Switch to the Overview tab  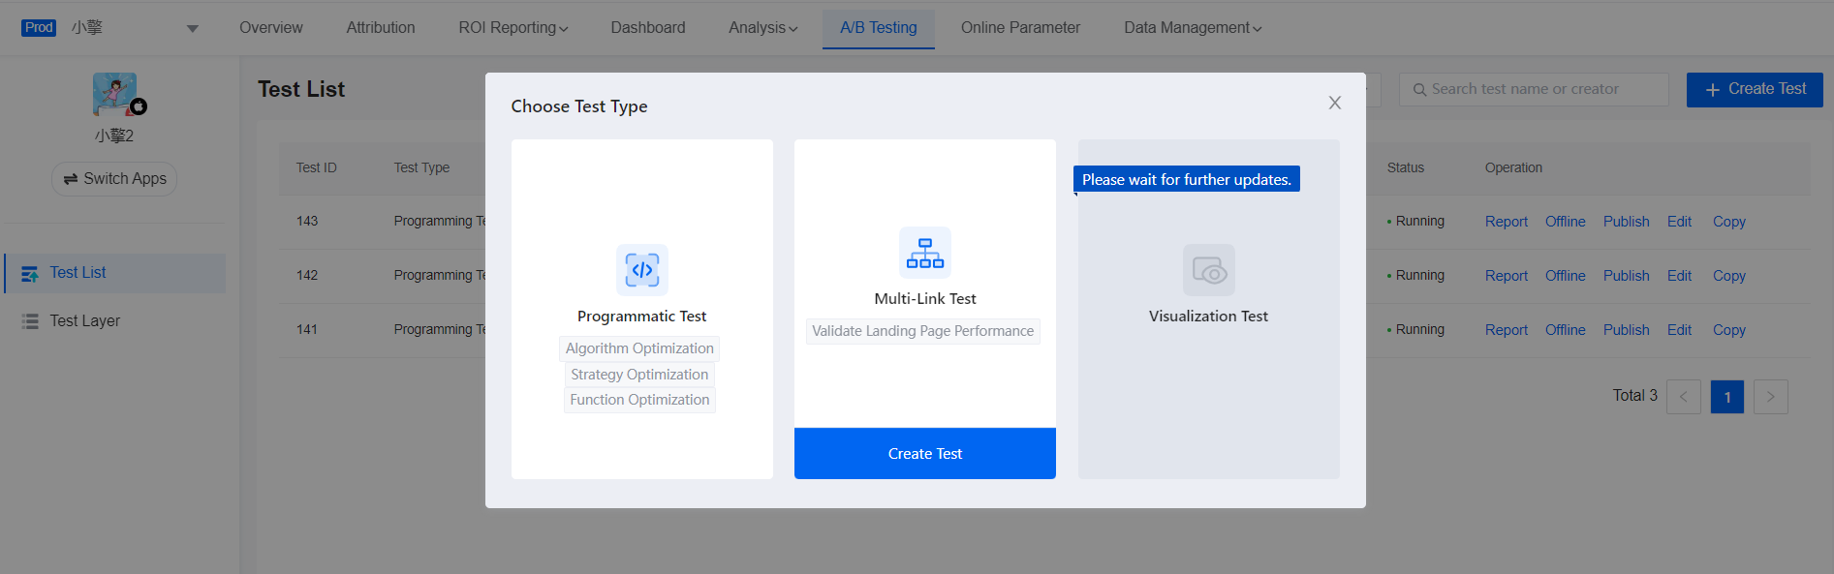271,28
